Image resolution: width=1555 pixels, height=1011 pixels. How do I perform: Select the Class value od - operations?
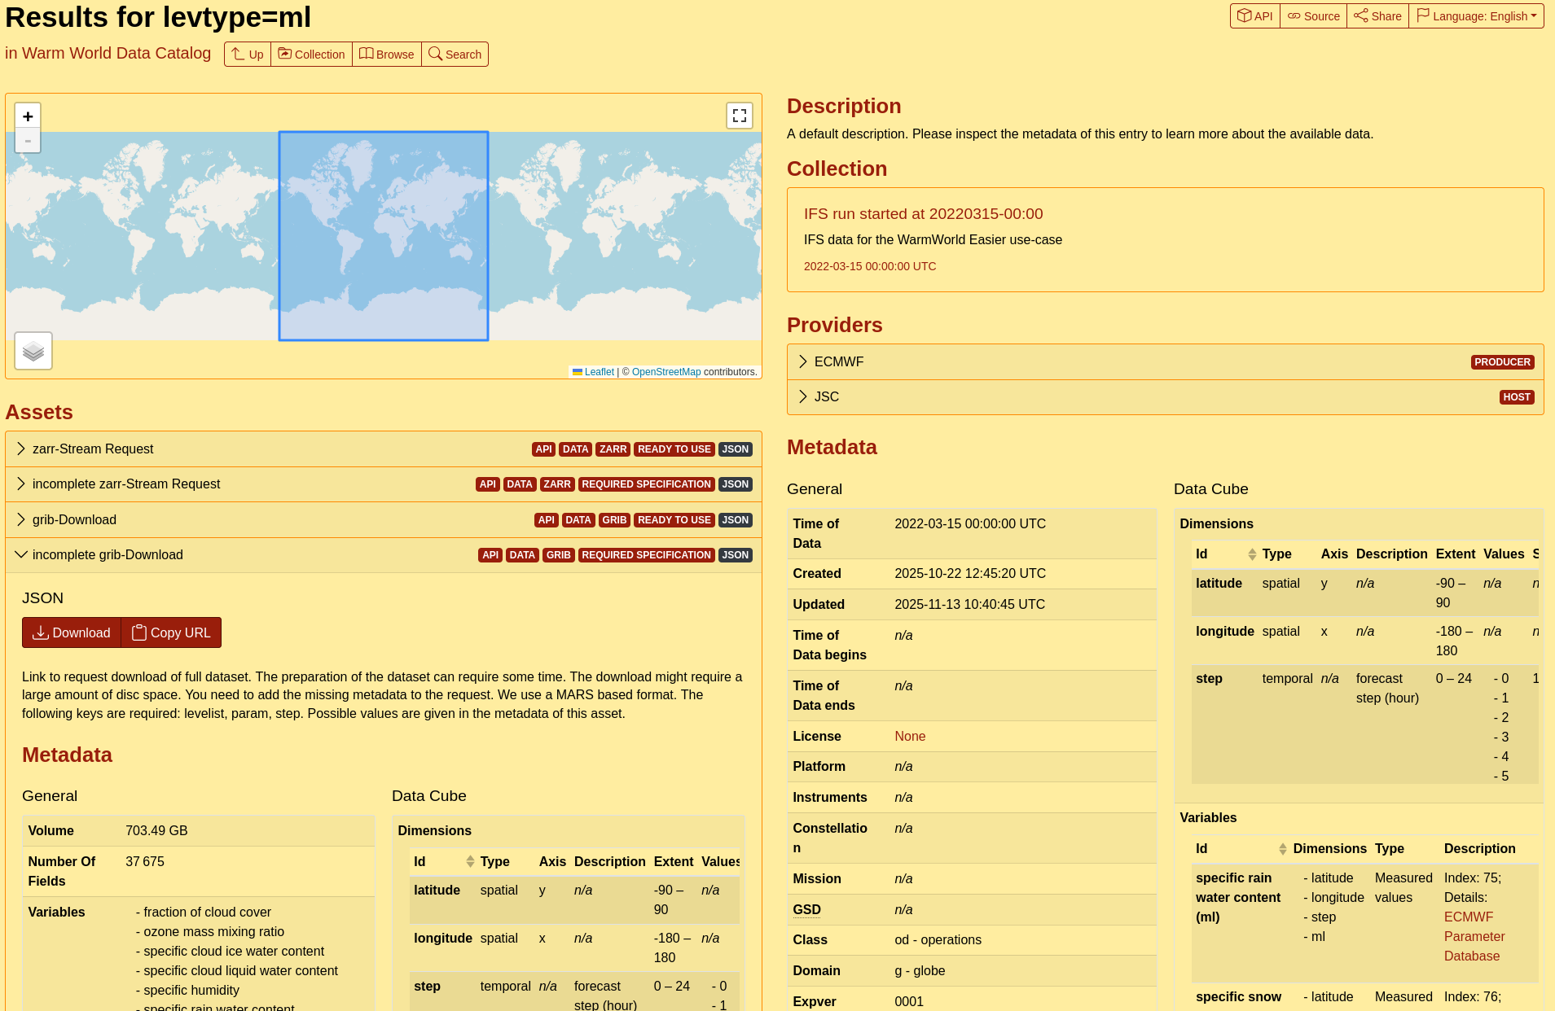(x=938, y=940)
